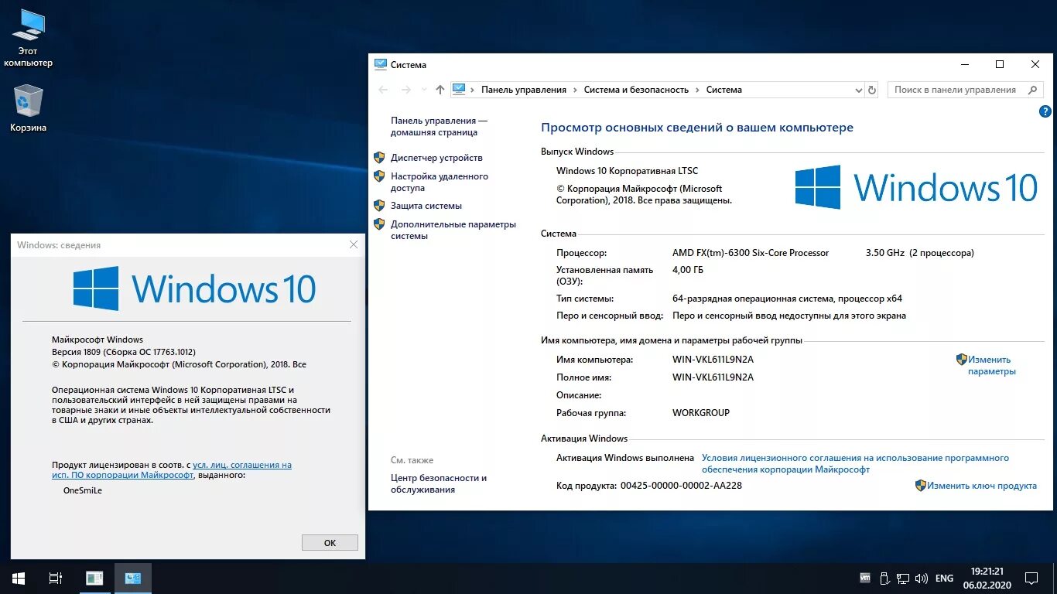This screenshot has height=594, width=1057.
Task: Open Защита системы link
Action: pos(426,206)
